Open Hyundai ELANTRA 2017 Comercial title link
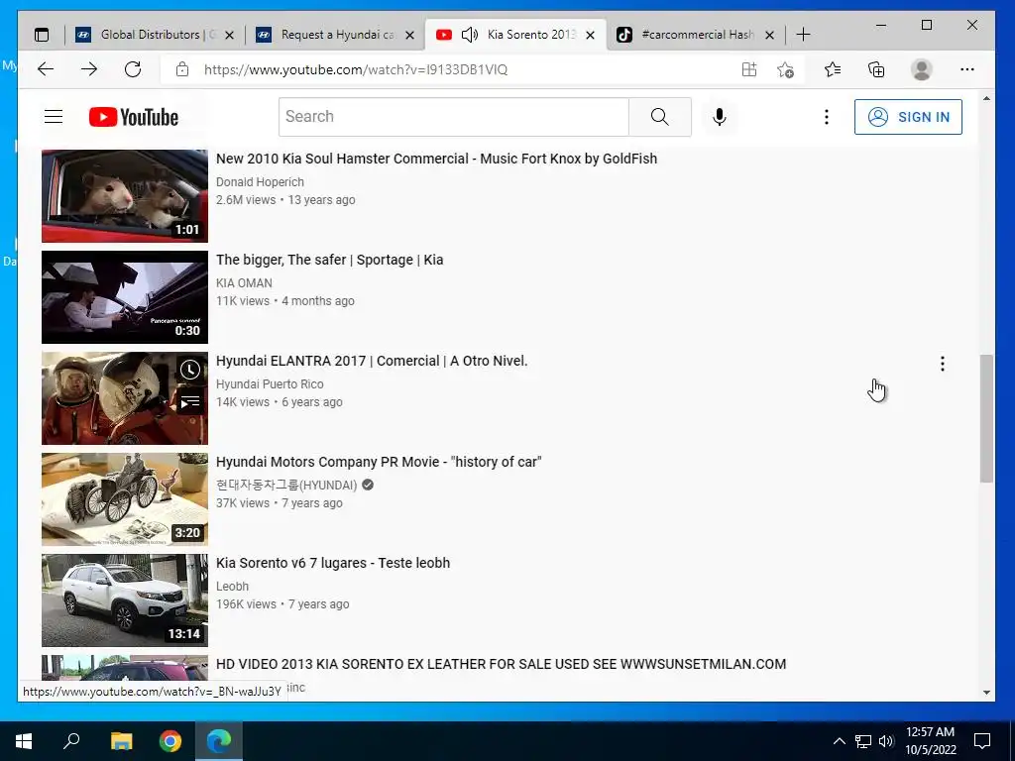Screen dimensions: 1015x761 372,361
